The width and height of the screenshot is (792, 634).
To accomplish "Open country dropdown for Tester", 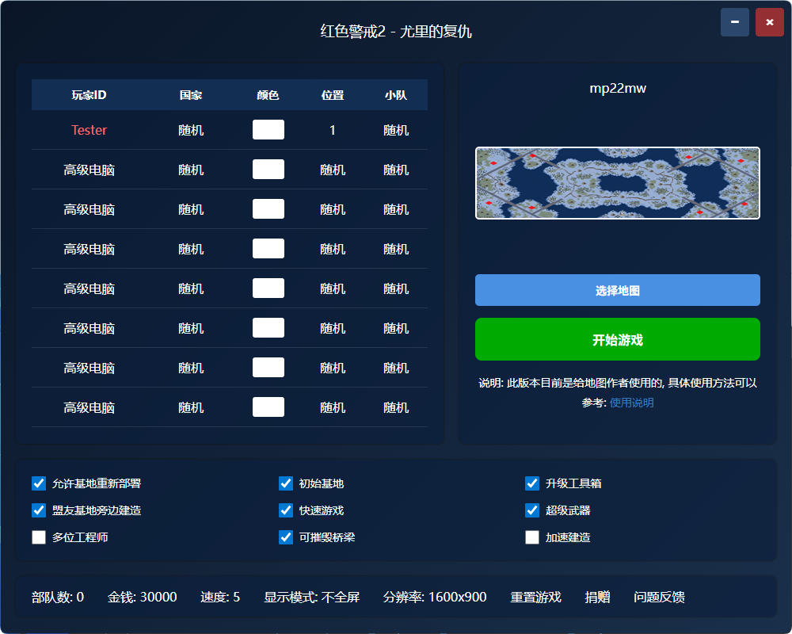I will point(191,130).
